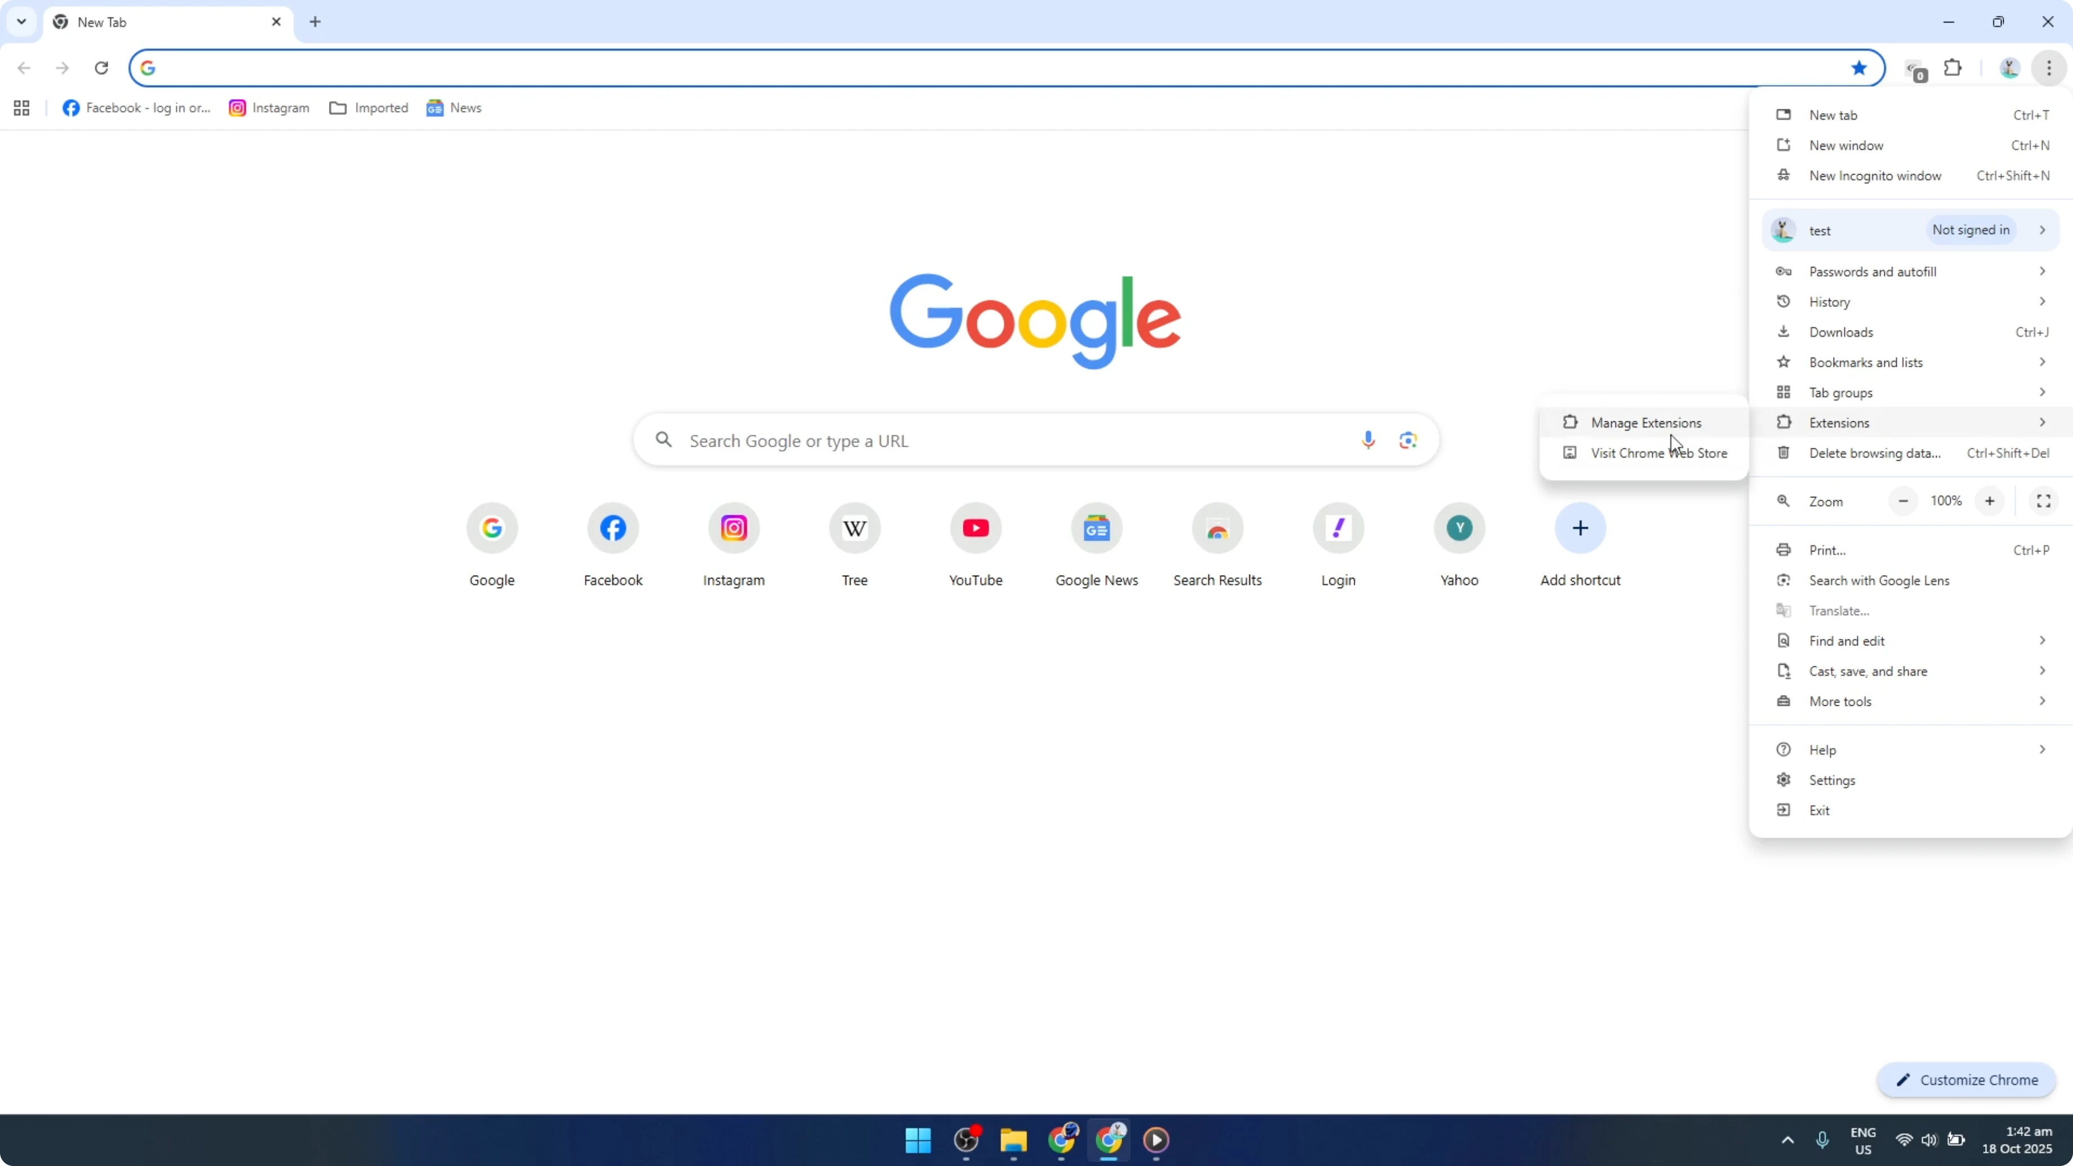The image size is (2073, 1166).
Task: Open the taskbar microphone indicator
Action: (1822, 1140)
